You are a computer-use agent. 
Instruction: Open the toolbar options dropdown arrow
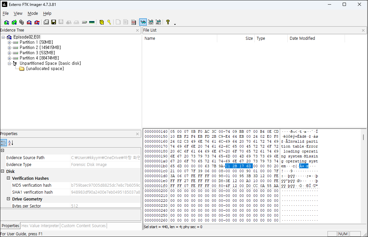pos(175,24)
